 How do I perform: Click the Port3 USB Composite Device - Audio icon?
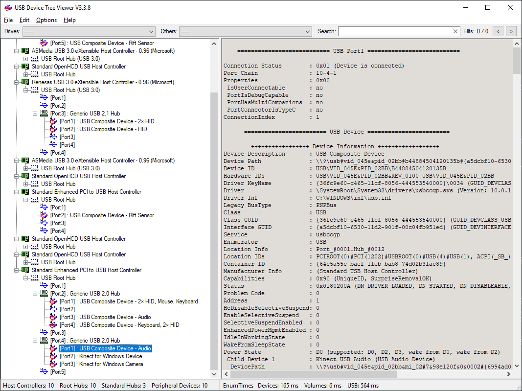click(x=53, y=317)
